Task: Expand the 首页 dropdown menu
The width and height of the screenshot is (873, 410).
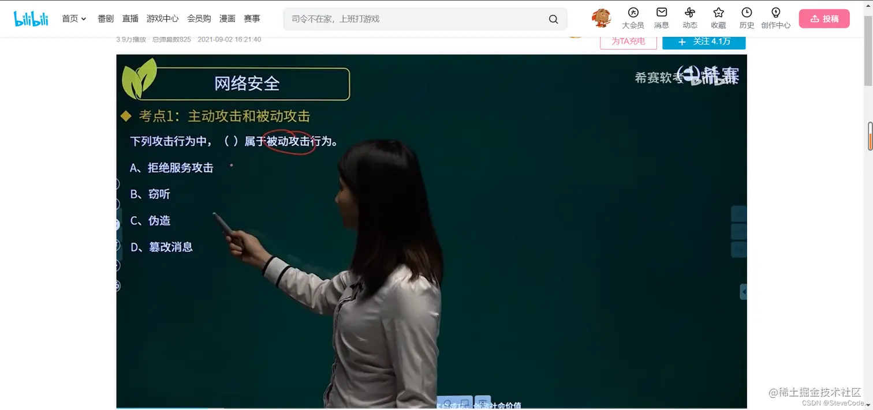Action: (73, 18)
